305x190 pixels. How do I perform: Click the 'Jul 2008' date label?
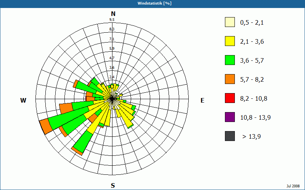tap(293, 186)
